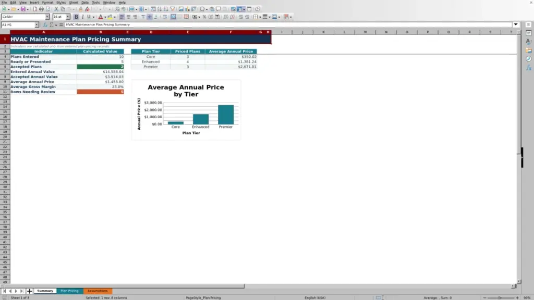Screen dimensions: 534x300
Task: Toggle Align Left for cell text
Action: pos(122,17)
